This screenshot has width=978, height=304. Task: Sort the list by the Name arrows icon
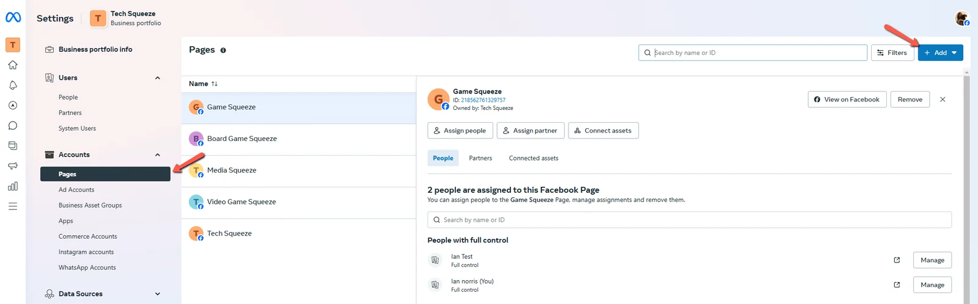click(215, 84)
